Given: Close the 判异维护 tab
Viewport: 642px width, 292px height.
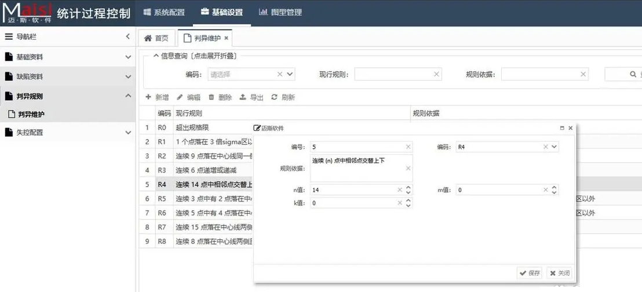Looking at the screenshot, I should coord(226,38).
